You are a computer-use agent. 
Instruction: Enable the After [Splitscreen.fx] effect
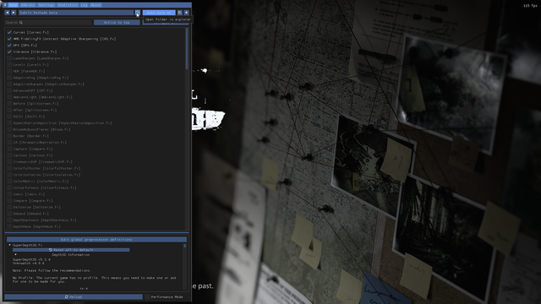(9, 110)
